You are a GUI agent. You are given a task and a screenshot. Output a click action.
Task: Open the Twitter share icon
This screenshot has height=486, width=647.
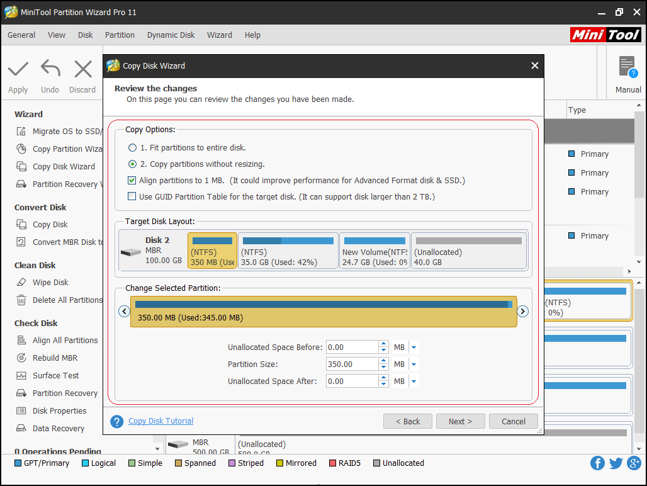click(x=616, y=463)
